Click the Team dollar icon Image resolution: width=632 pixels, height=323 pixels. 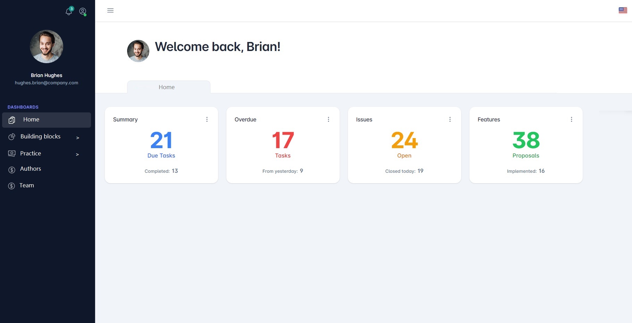pos(12,186)
